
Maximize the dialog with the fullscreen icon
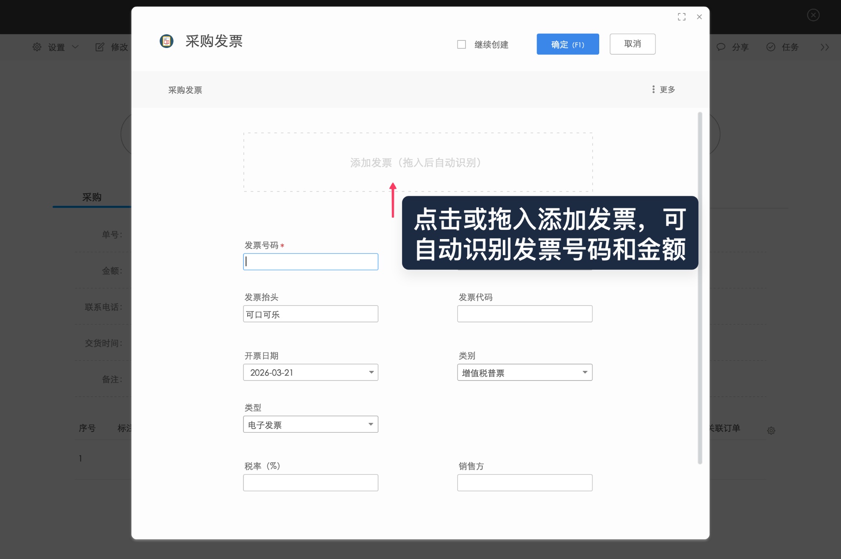(682, 17)
